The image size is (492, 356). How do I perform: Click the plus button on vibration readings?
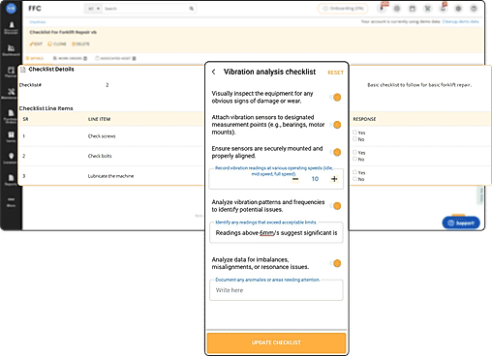coord(334,179)
